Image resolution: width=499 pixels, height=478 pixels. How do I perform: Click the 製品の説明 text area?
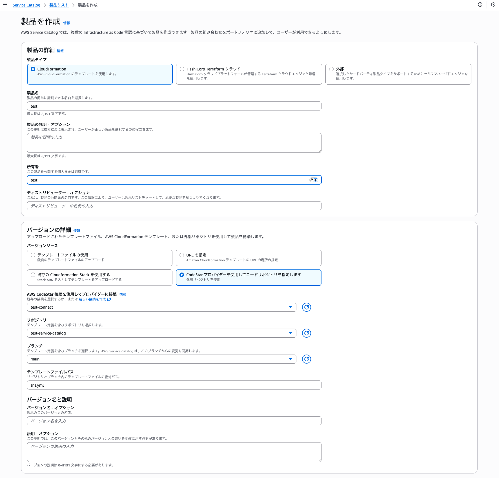pyautogui.click(x=174, y=143)
